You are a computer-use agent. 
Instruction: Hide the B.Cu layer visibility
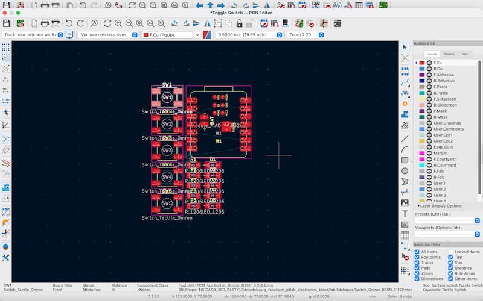pos(429,69)
